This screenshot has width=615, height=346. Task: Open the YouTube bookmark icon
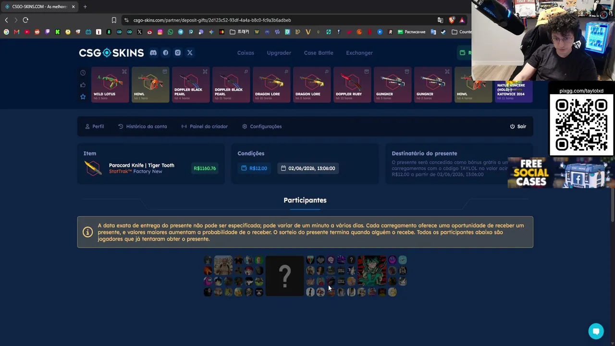coord(27,32)
